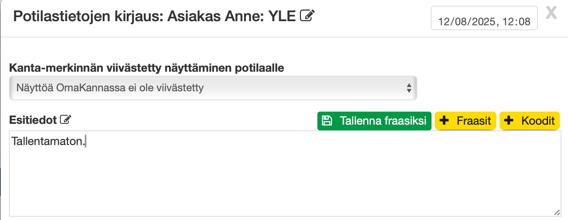The image size is (568, 220).
Task: Click inside the empty Esitiedot text area
Action: point(285,179)
